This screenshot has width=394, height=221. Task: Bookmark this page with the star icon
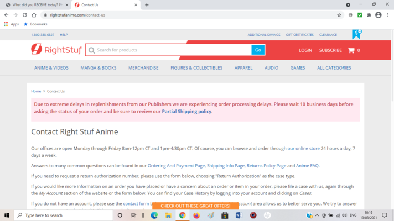pos(339,15)
